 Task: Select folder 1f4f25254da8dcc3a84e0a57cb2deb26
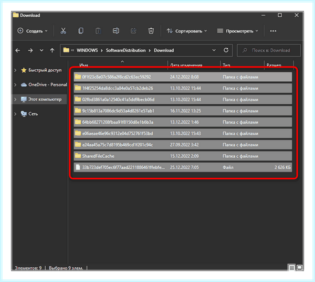point(183,88)
